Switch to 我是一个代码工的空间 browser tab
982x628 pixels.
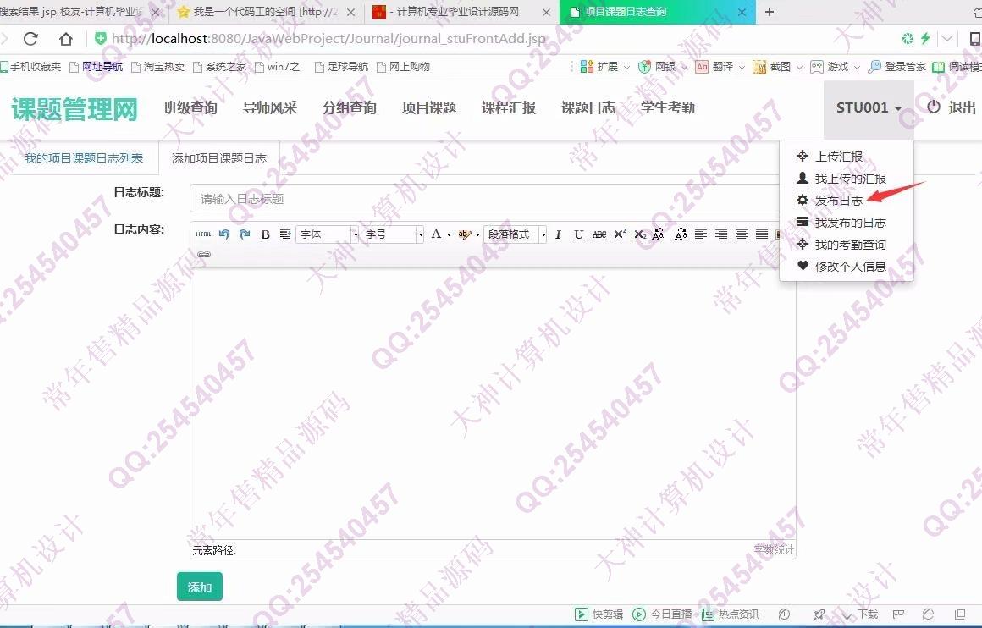pyautogui.click(x=265, y=12)
